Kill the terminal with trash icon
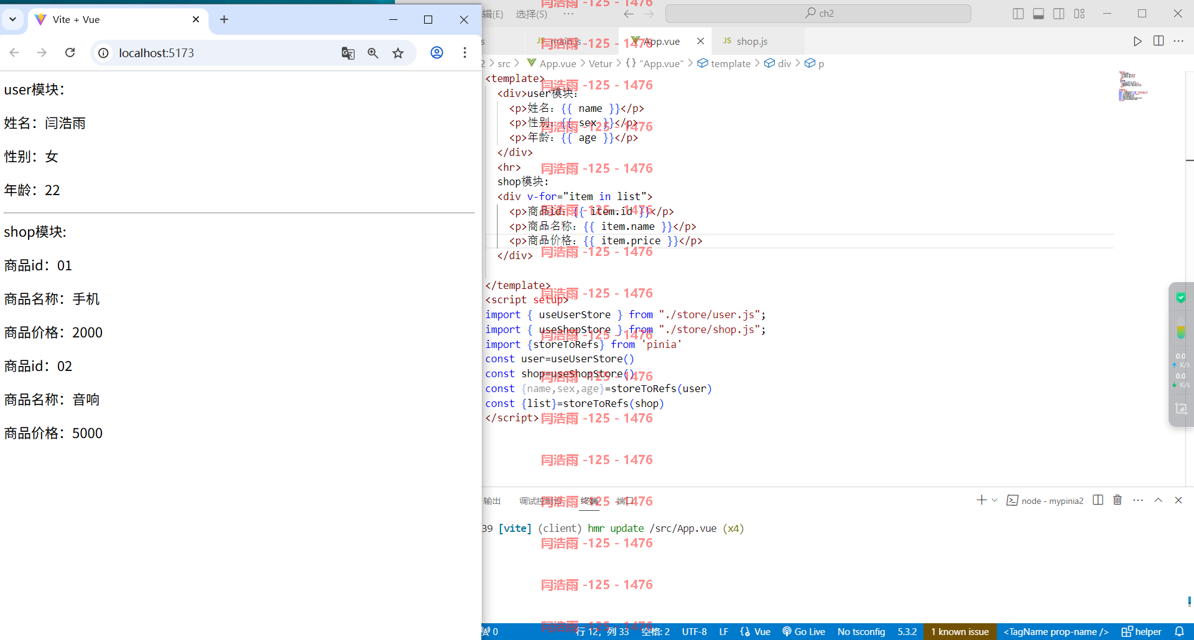The image size is (1194, 640). [1118, 500]
